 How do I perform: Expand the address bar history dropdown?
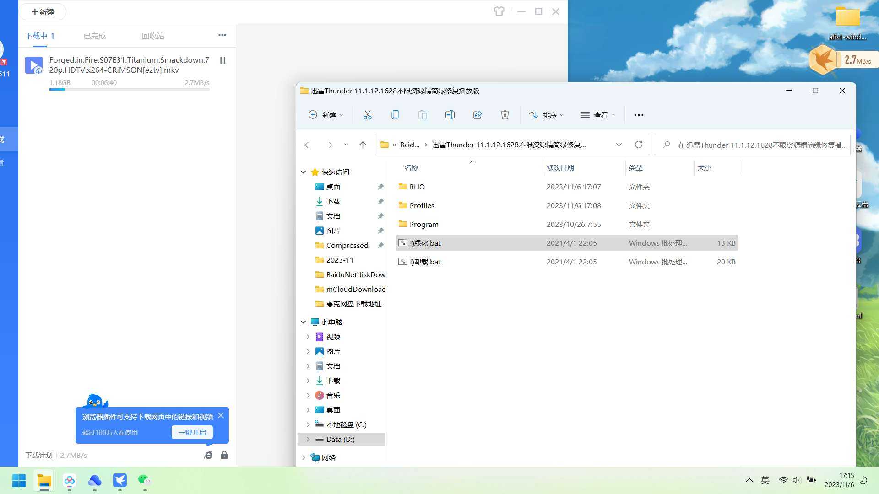pyautogui.click(x=619, y=145)
